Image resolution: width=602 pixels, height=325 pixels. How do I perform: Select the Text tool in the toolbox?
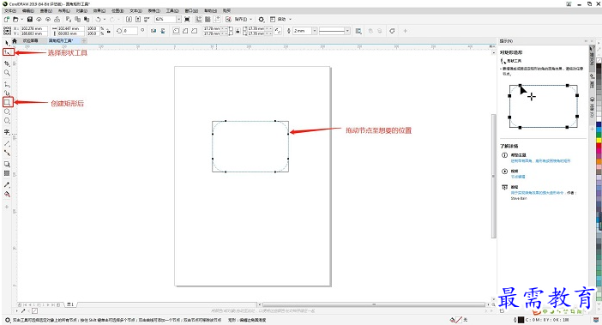coord(7,132)
